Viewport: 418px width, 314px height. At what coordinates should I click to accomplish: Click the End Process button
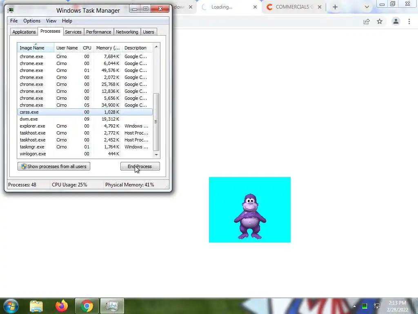click(140, 166)
